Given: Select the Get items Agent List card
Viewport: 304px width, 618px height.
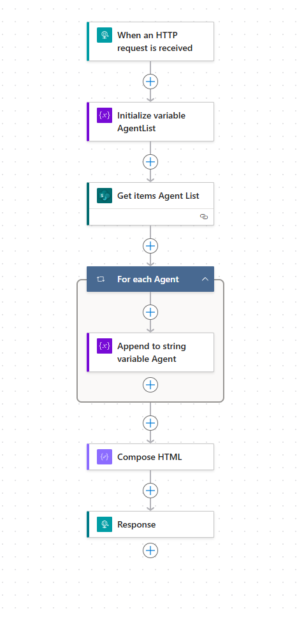Looking at the screenshot, I should coord(150,204).
